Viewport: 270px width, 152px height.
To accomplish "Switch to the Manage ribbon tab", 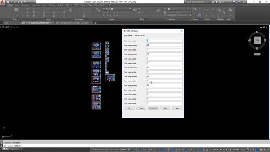I will click(52, 5).
